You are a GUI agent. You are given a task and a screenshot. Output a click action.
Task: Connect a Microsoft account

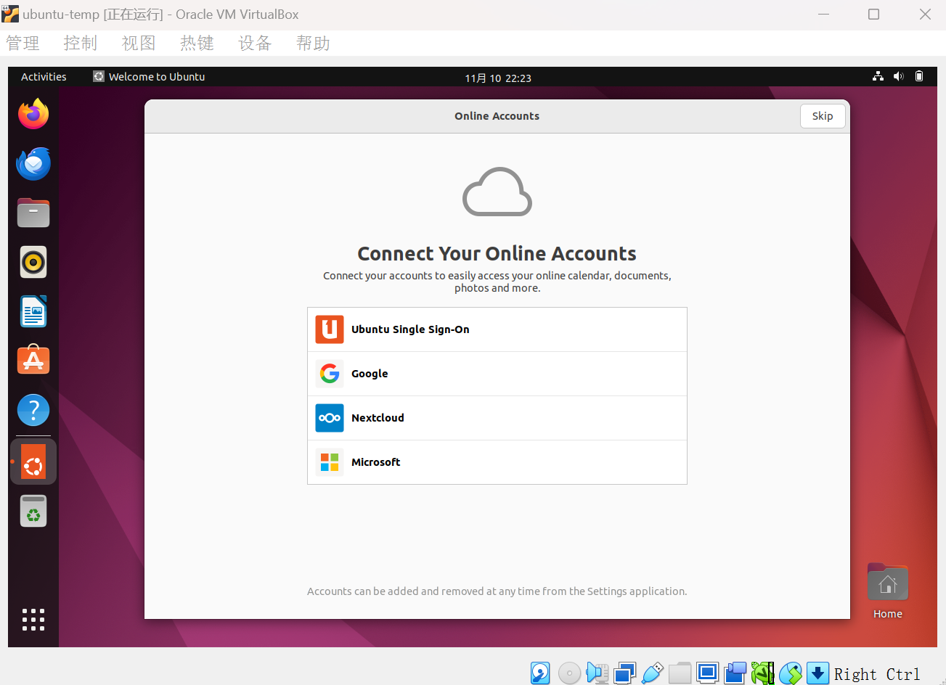(x=497, y=462)
